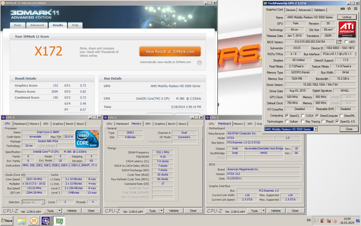This screenshot has width=361, height=226.
Task: Click the title icon of the CPU-Z Memory tab window
Action: click(x=106, y=118)
